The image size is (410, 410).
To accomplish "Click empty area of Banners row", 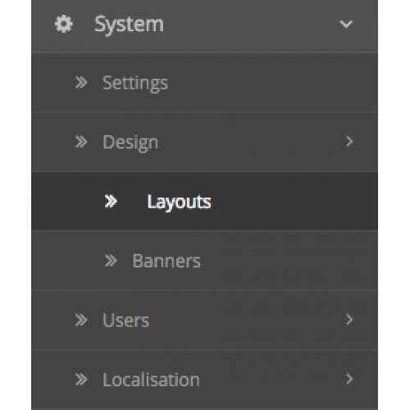I will coord(289,261).
